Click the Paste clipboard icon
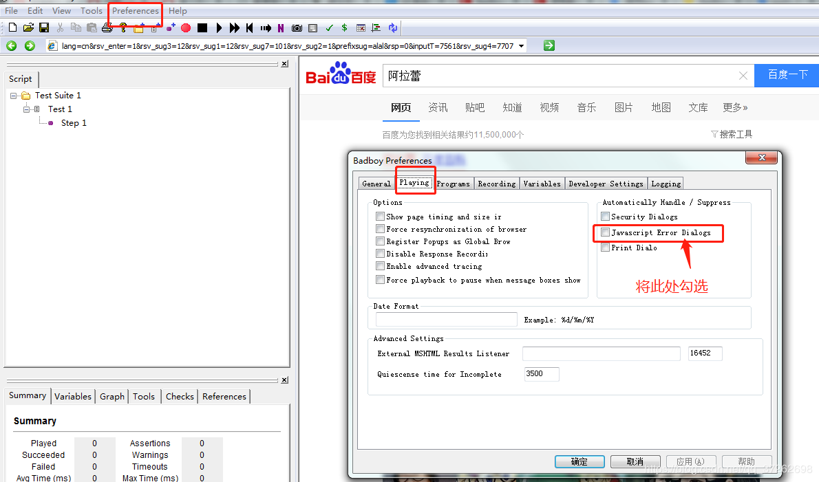The height and width of the screenshot is (482, 819). 92,28
